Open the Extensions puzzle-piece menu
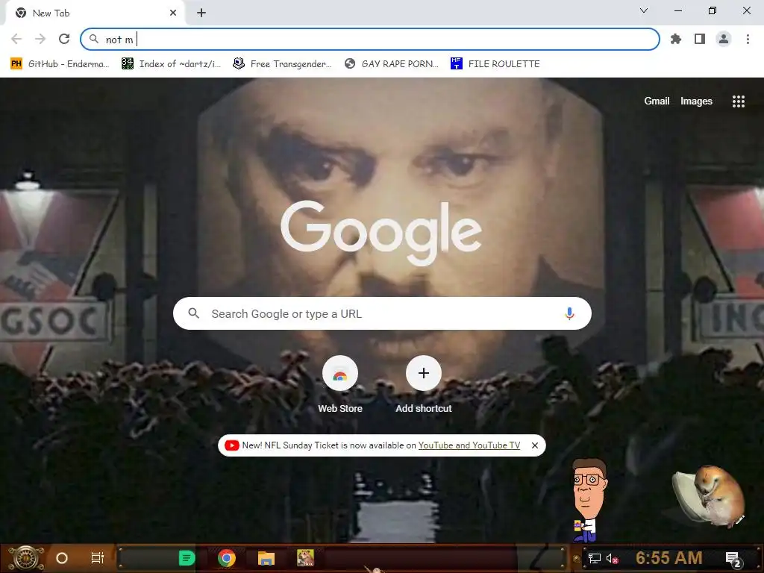 (676, 39)
